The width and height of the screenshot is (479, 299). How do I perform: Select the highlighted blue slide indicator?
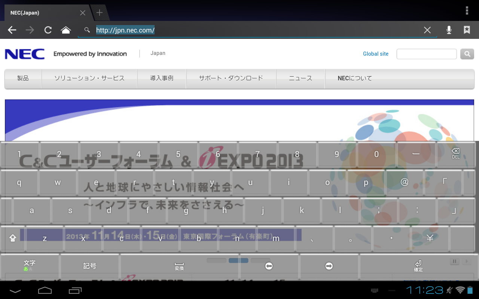238,261
